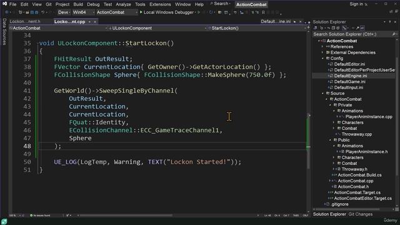Click the switch views icon in Solution Explorer

(315, 28)
